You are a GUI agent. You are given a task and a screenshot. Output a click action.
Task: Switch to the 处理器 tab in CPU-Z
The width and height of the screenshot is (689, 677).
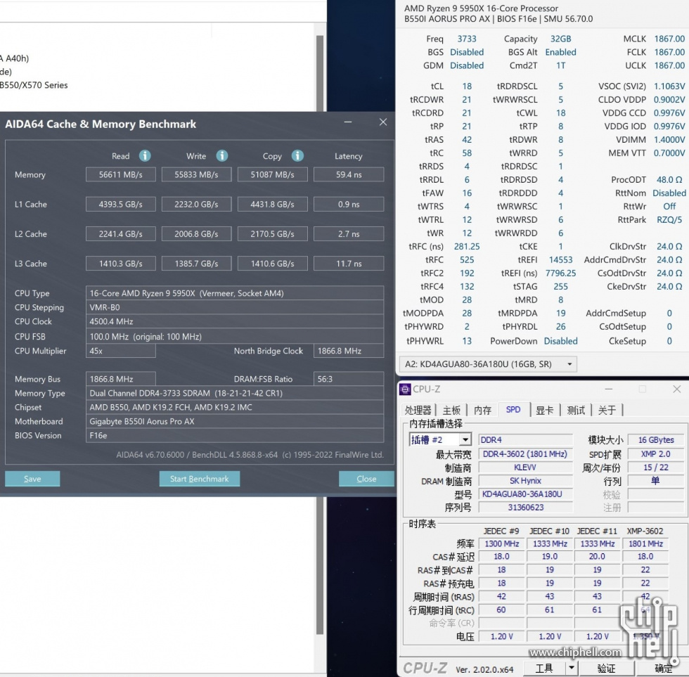pyautogui.click(x=418, y=411)
